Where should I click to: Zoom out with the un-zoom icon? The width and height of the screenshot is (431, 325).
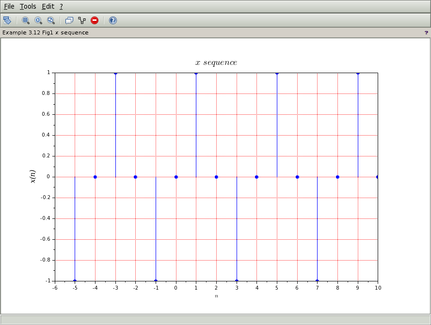pos(51,20)
